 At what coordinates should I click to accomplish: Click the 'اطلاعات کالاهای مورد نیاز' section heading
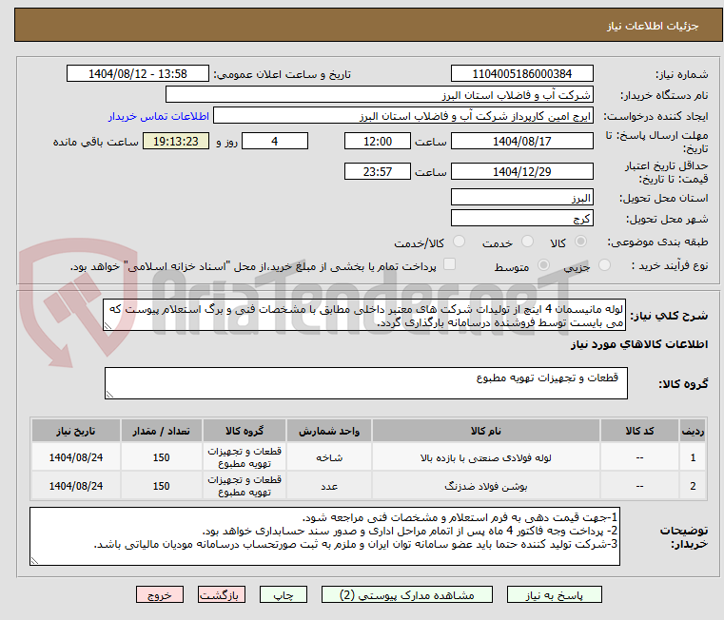(x=639, y=344)
